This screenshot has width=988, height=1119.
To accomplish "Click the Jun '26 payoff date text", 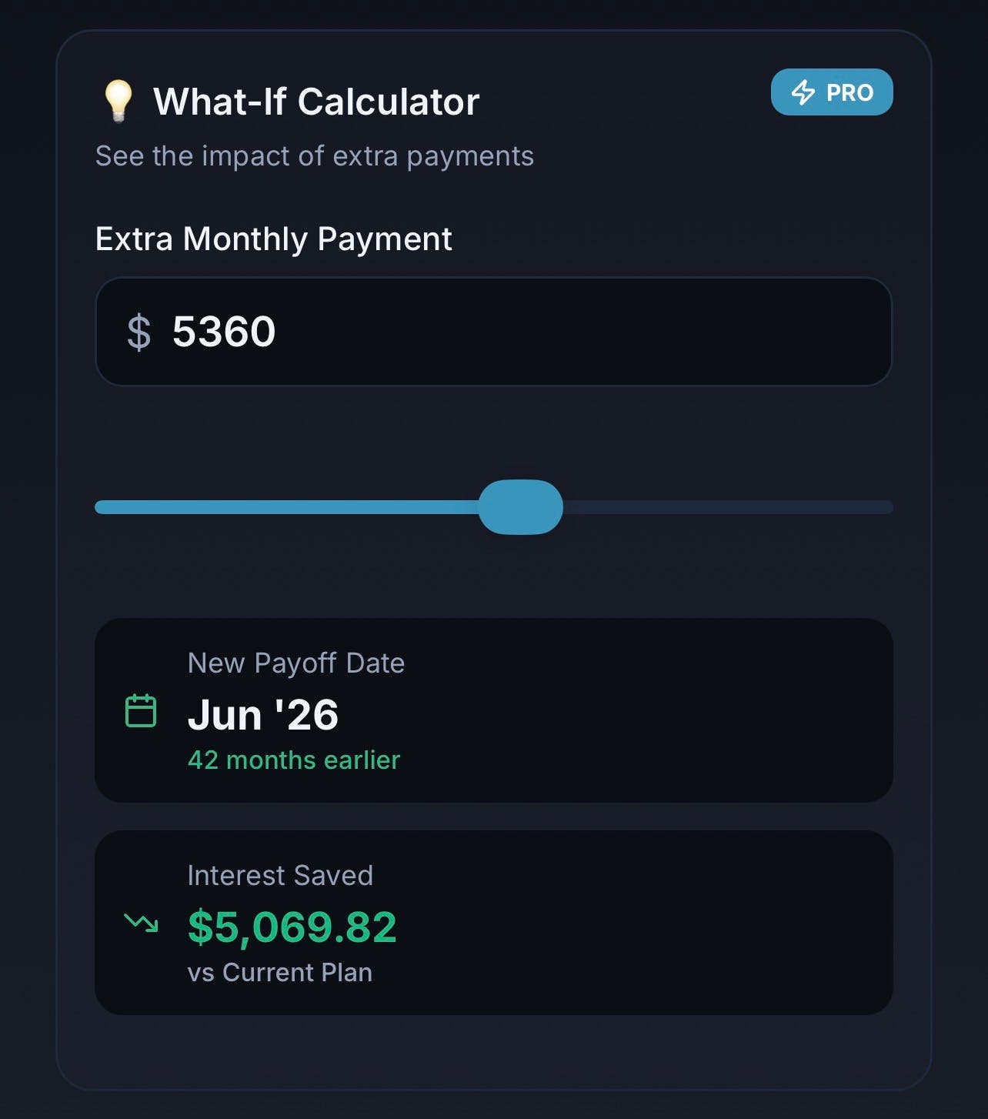I will 263,715.
